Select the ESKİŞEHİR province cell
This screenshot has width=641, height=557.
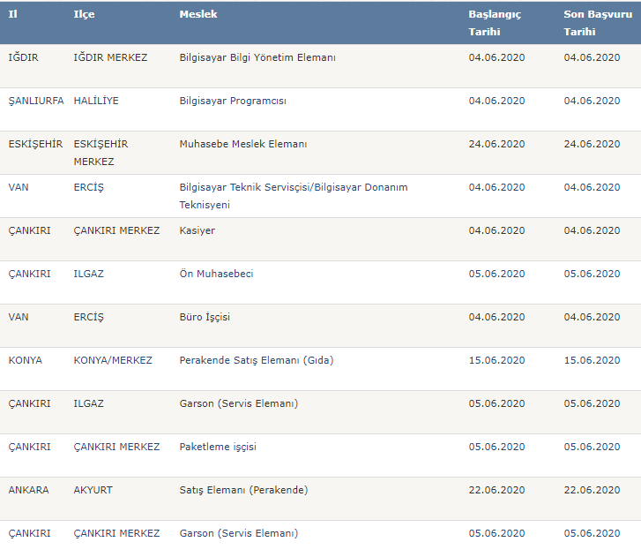click(35, 144)
